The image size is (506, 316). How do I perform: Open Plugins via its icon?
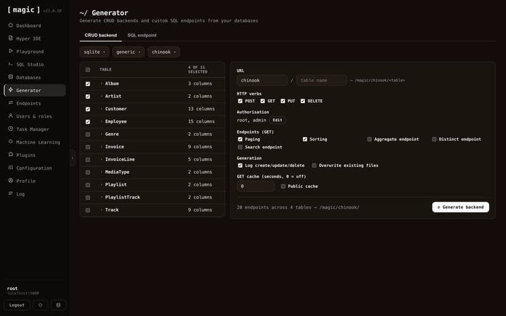tap(11, 154)
